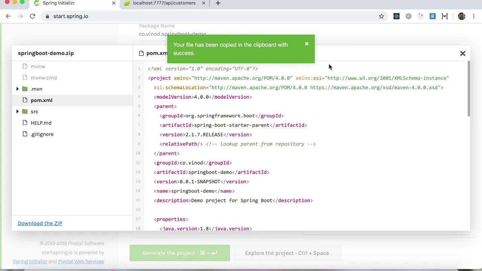Image resolution: width=482 pixels, height=271 pixels.
Task: Close the Spring Initializr browser tab
Action: pos(113,3)
